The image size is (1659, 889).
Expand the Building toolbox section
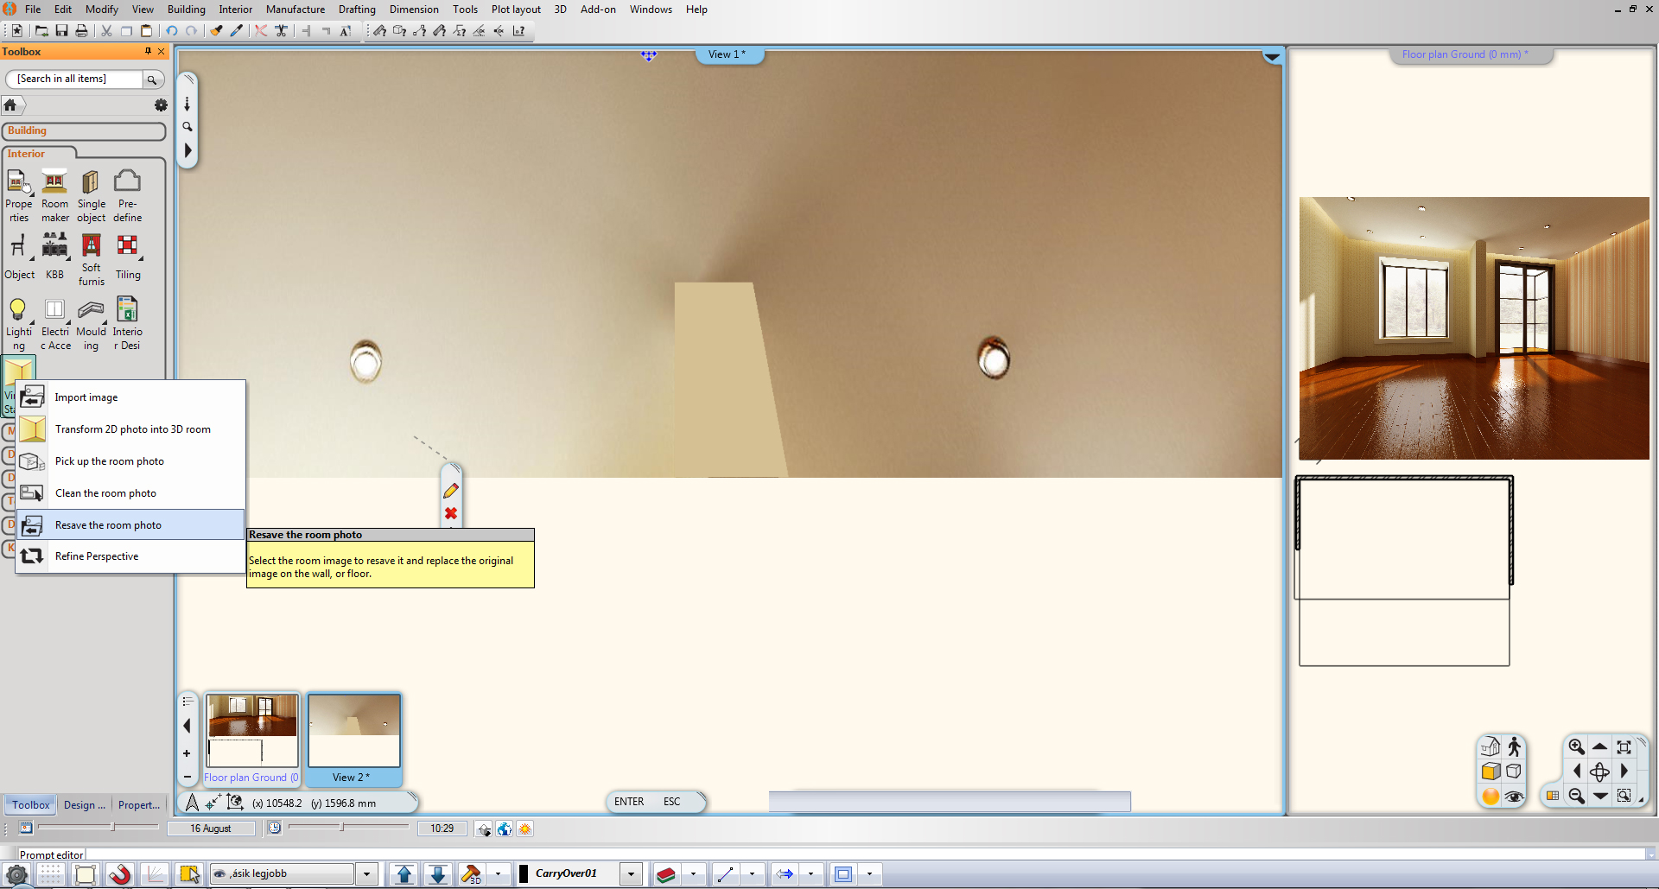click(84, 131)
